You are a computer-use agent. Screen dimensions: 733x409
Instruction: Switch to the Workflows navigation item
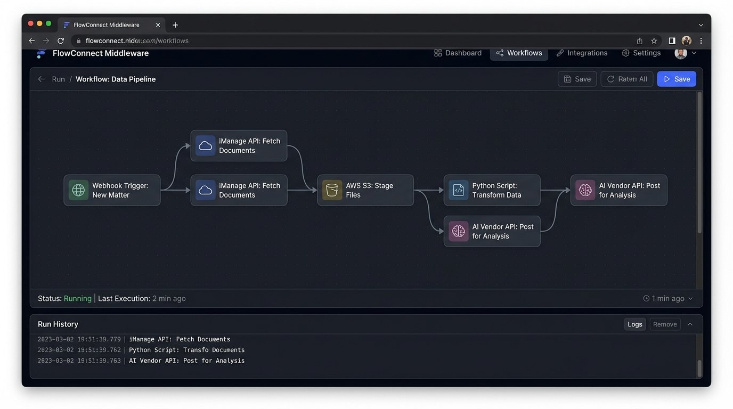coord(519,53)
